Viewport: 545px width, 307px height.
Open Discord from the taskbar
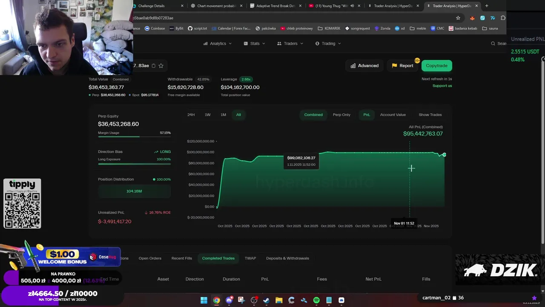[x=229, y=300]
